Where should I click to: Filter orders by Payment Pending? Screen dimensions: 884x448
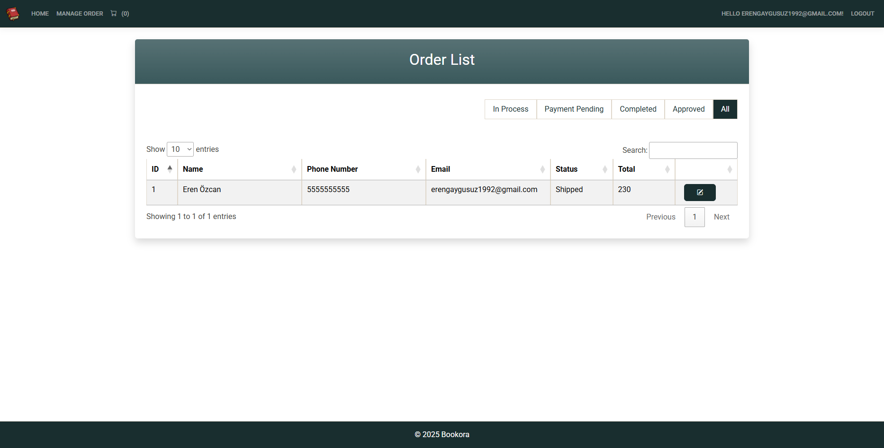pos(574,109)
